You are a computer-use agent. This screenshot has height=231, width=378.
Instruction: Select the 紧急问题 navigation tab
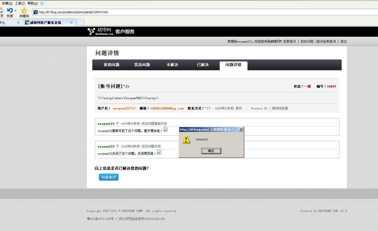coord(142,65)
